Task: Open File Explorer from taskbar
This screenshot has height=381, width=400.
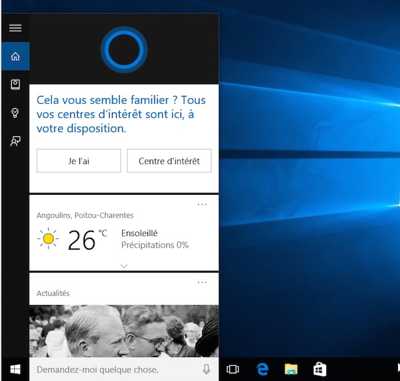Action: [291, 370]
